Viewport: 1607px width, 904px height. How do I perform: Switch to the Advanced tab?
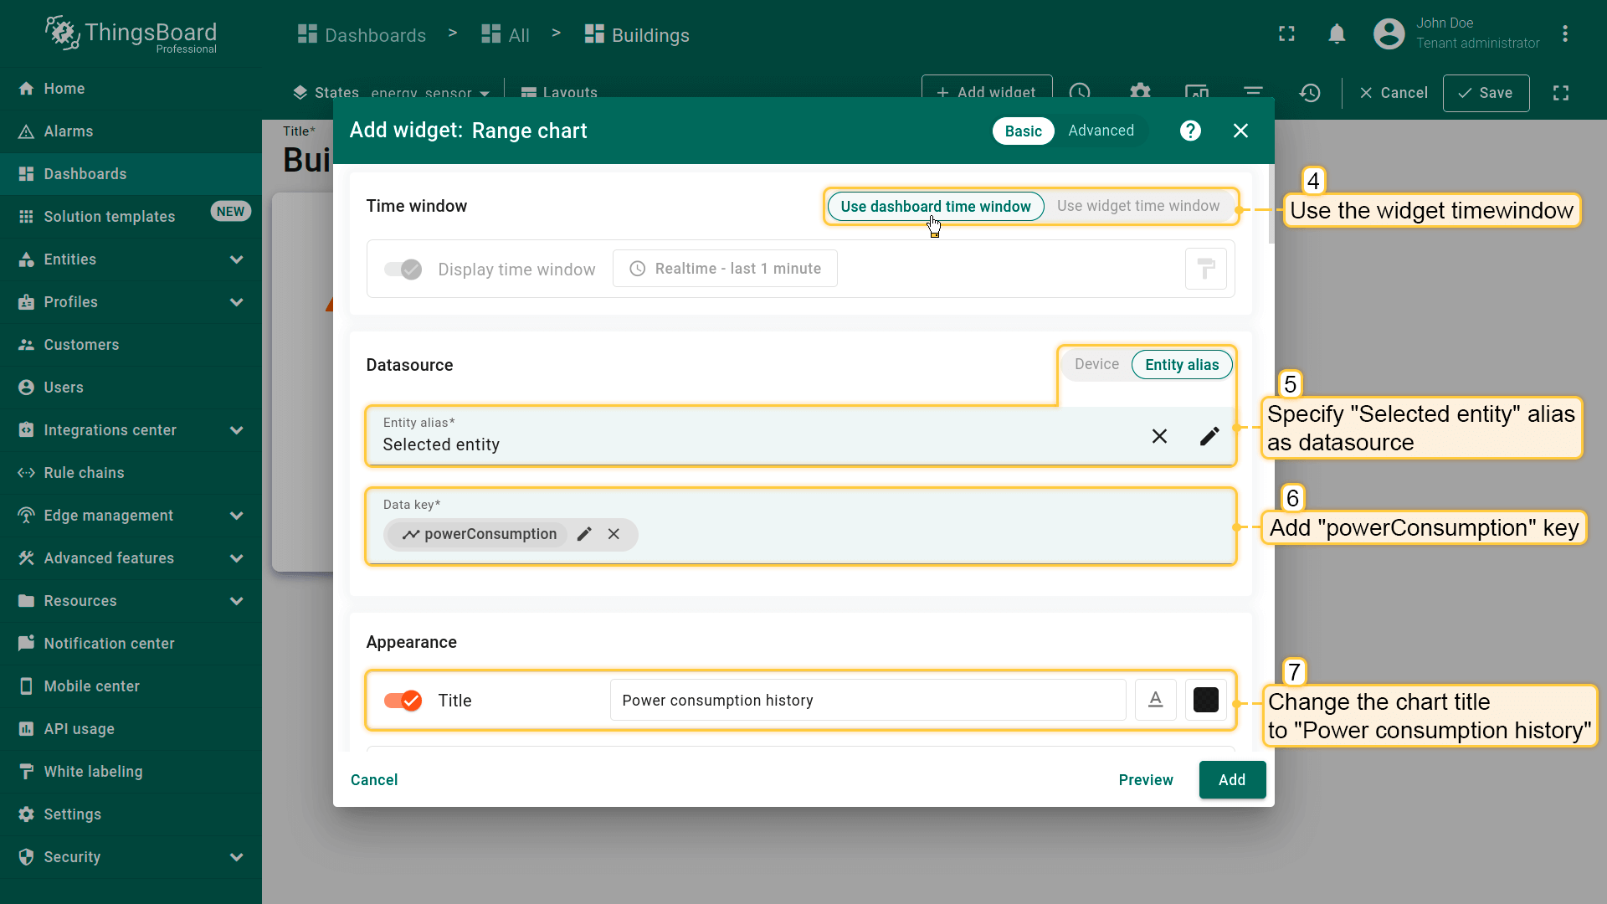tap(1101, 131)
